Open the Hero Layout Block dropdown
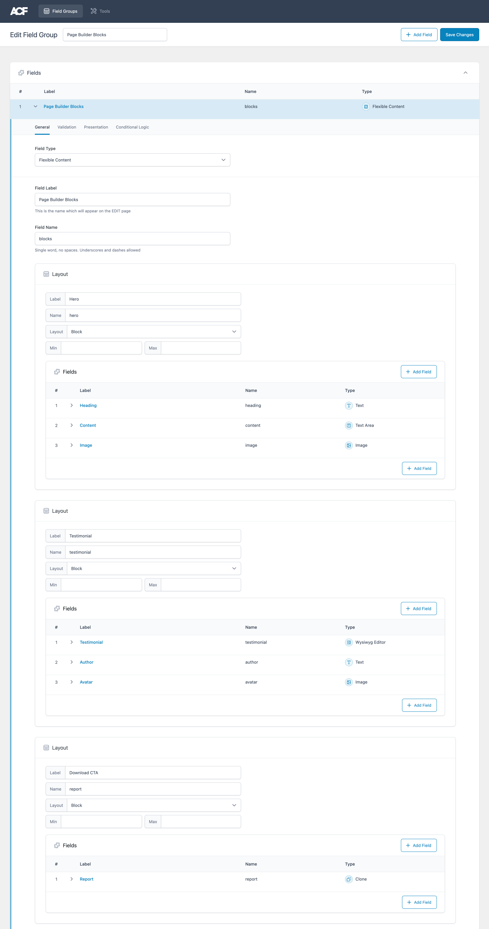489x929 pixels. [x=154, y=332]
